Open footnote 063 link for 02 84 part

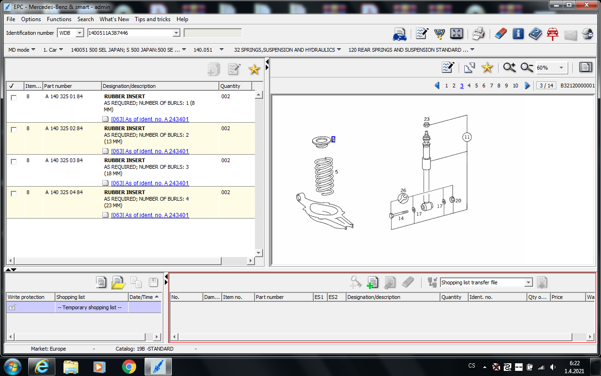[x=150, y=151]
